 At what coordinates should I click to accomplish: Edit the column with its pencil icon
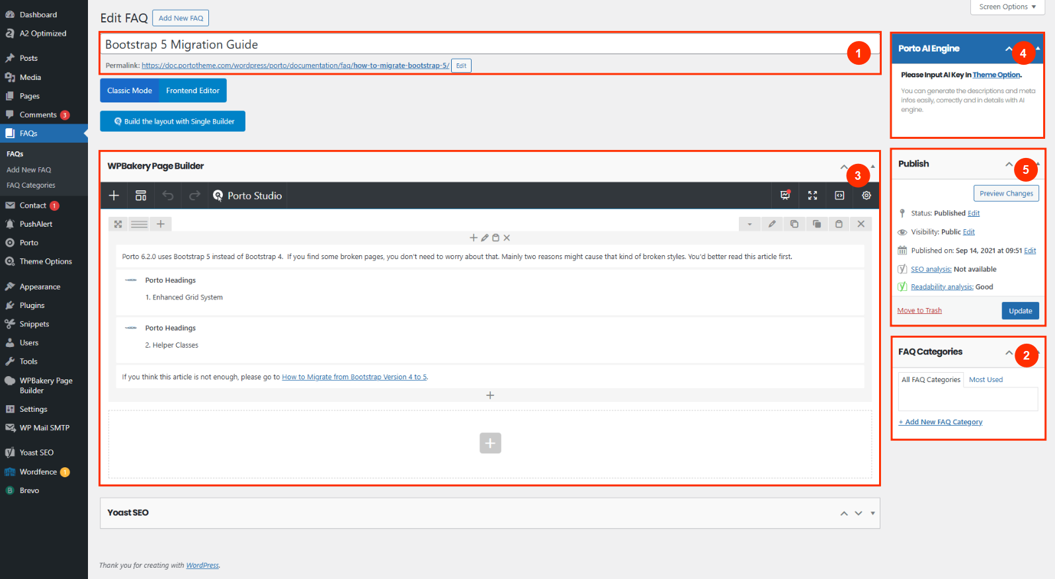[485, 237]
